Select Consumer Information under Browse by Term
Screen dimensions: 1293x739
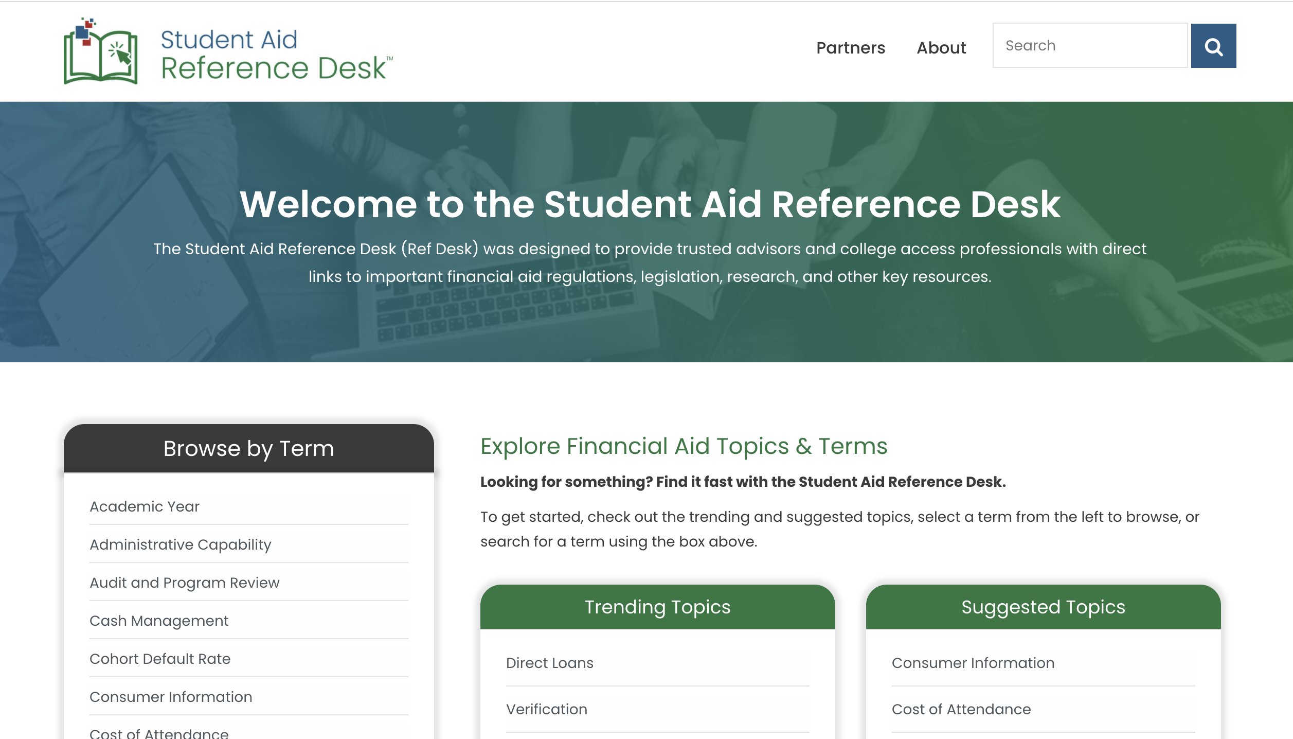tap(171, 697)
